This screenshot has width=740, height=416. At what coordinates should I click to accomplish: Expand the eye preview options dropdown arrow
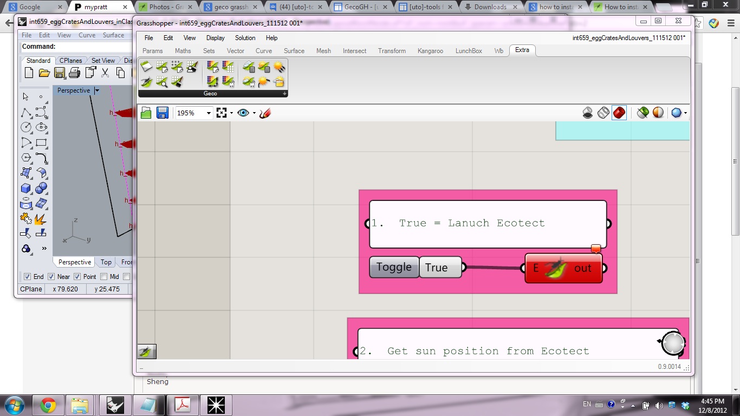coord(254,113)
